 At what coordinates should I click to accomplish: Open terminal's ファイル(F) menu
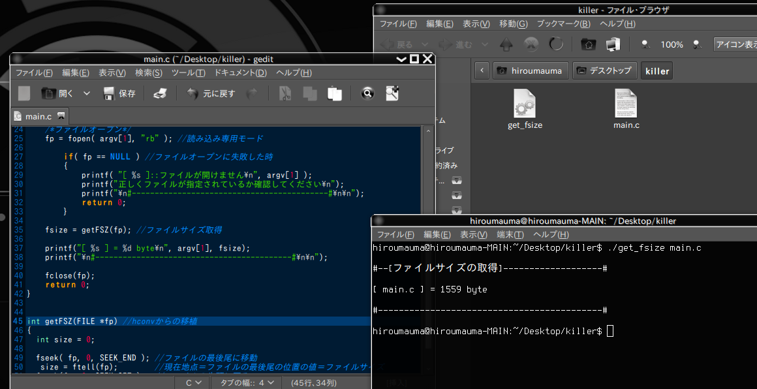(x=395, y=234)
